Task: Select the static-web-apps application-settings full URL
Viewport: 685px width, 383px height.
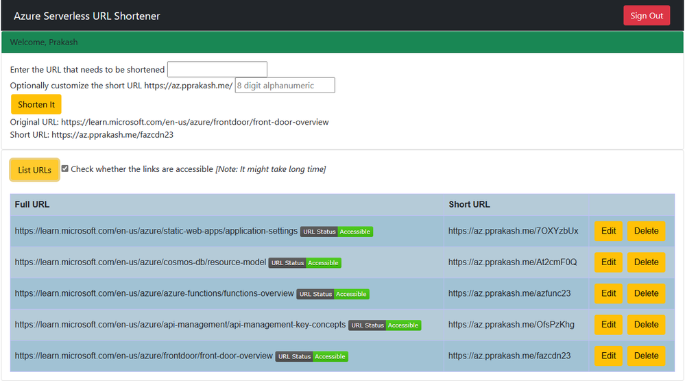Action: point(156,231)
